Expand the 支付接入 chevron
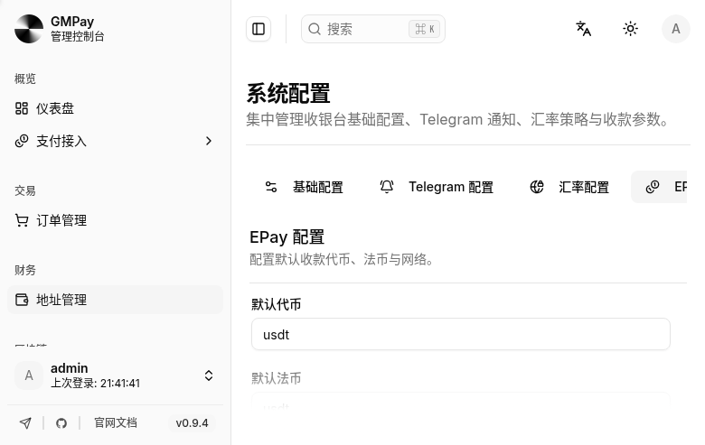Screen dimensions: 705x445 click(x=209, y=141)
